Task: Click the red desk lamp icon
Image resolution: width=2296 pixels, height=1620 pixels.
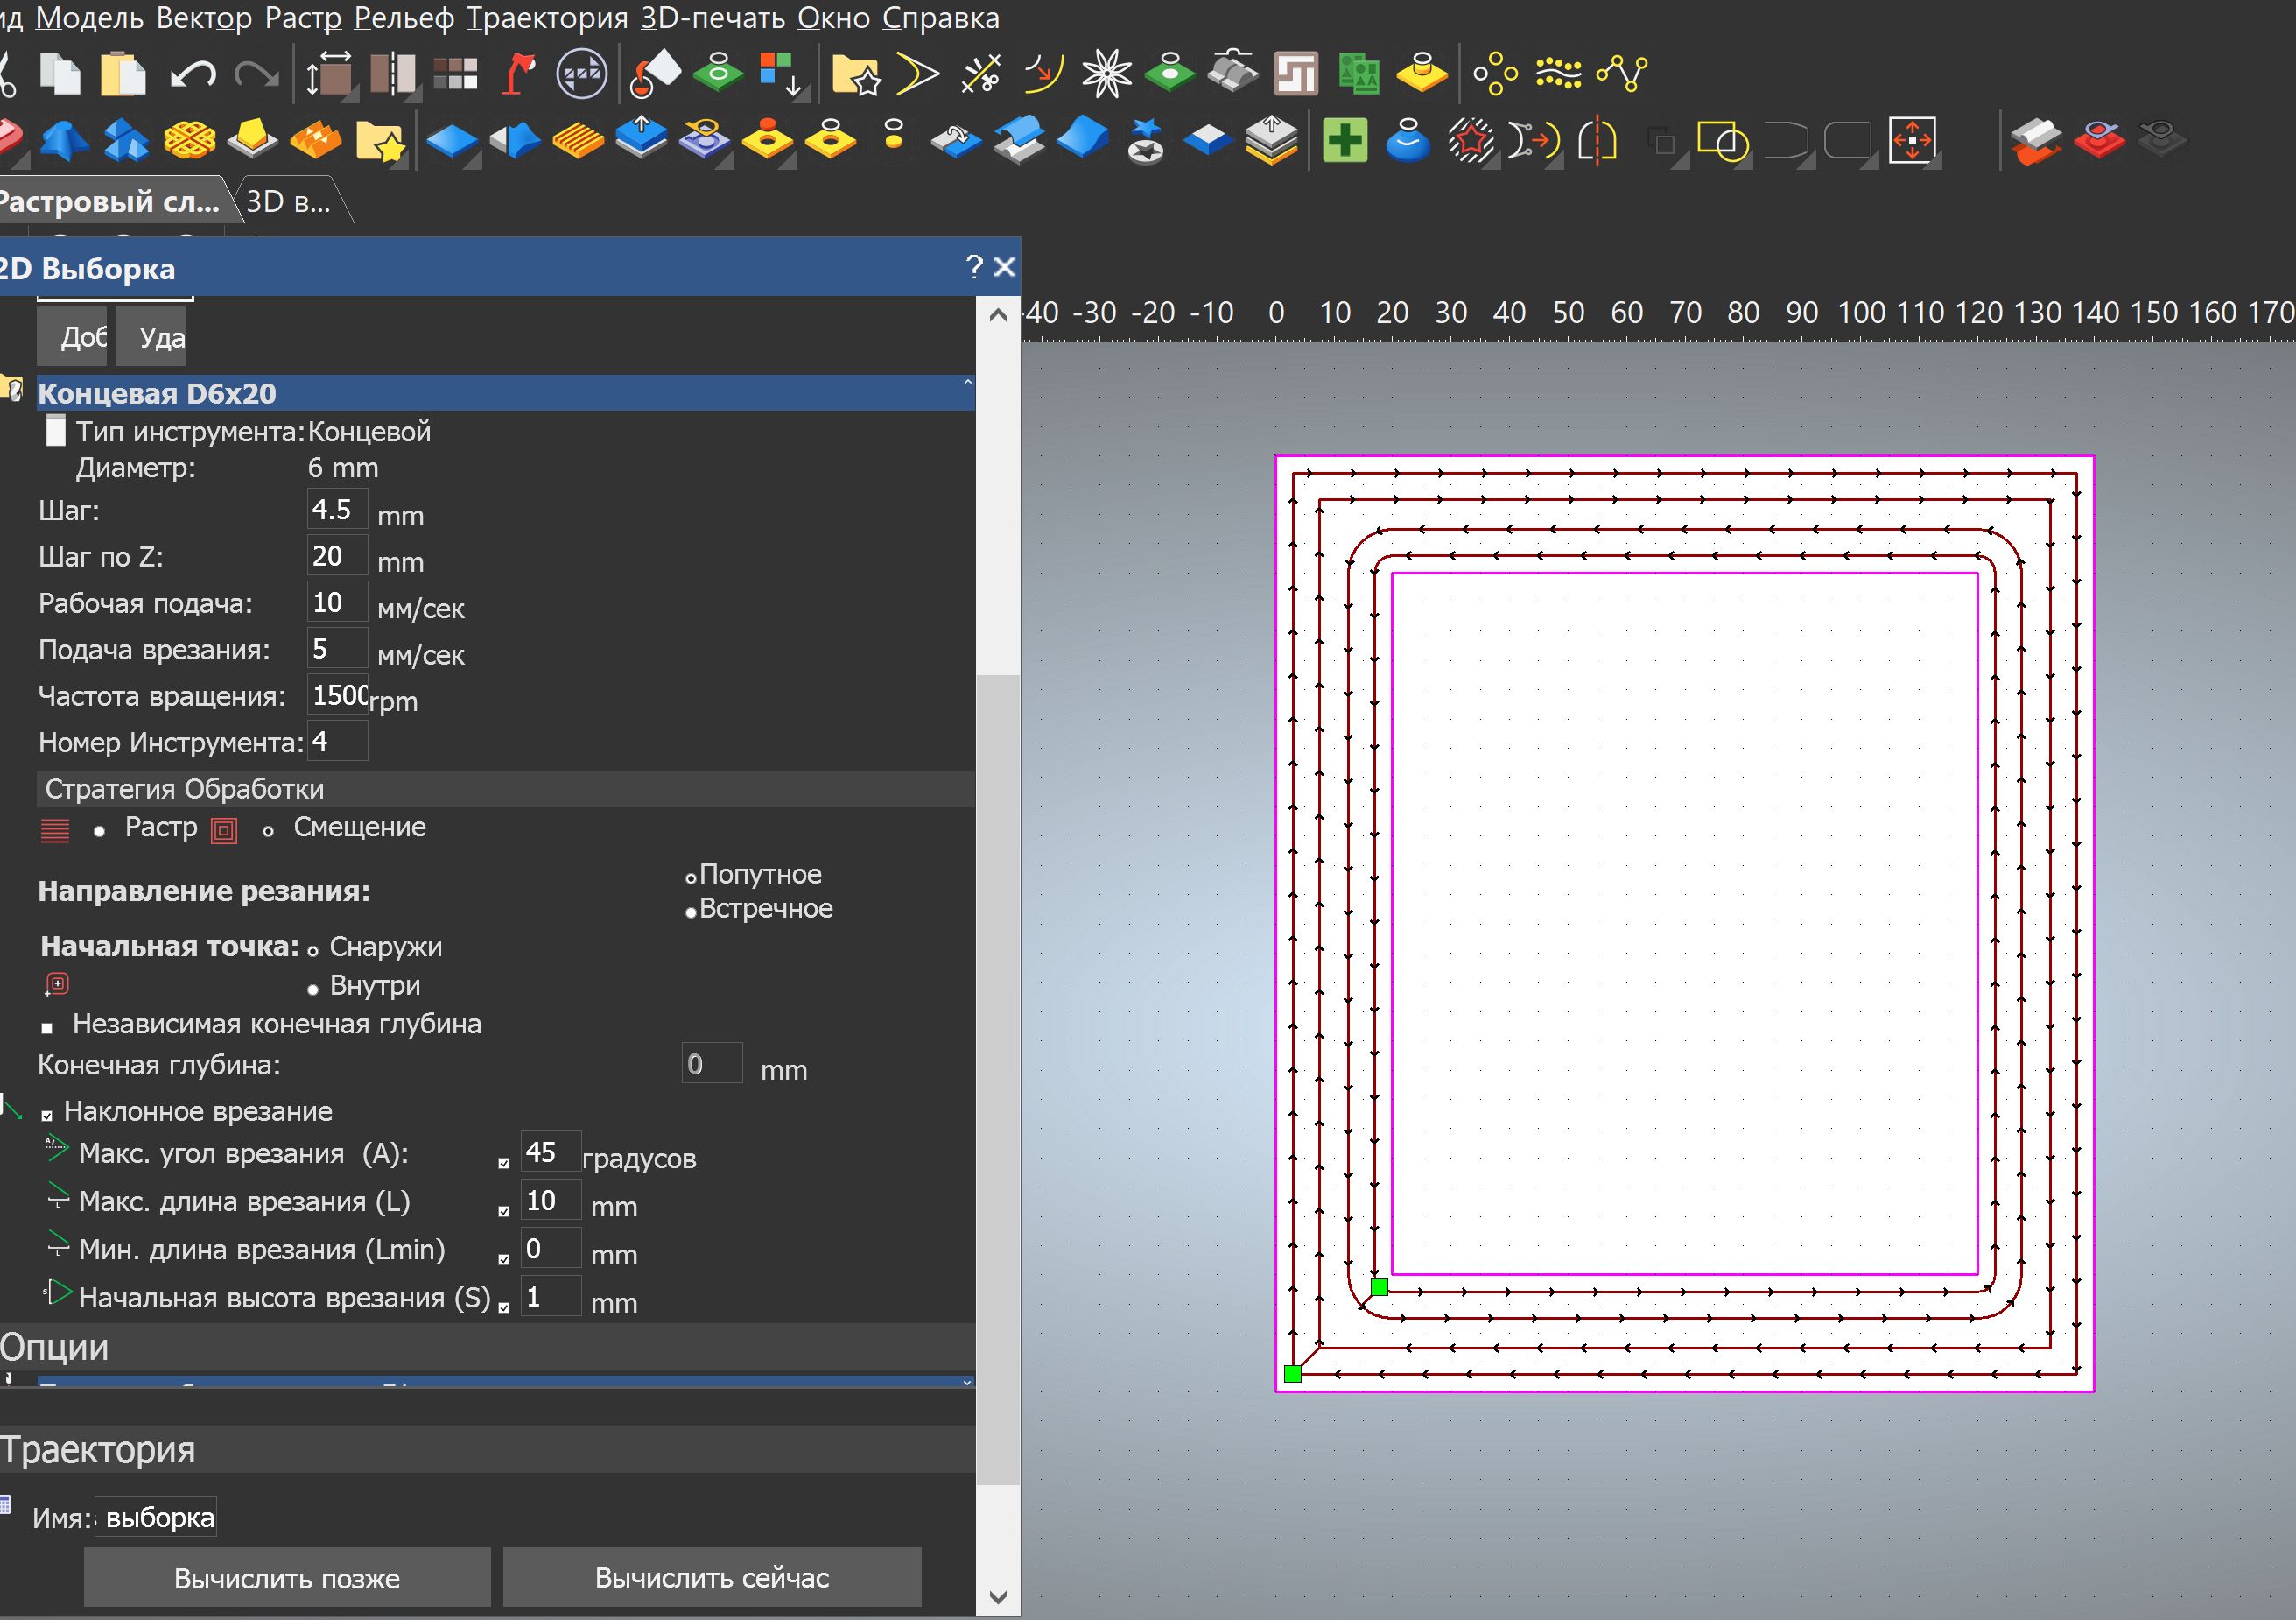Action: point(517,74)
